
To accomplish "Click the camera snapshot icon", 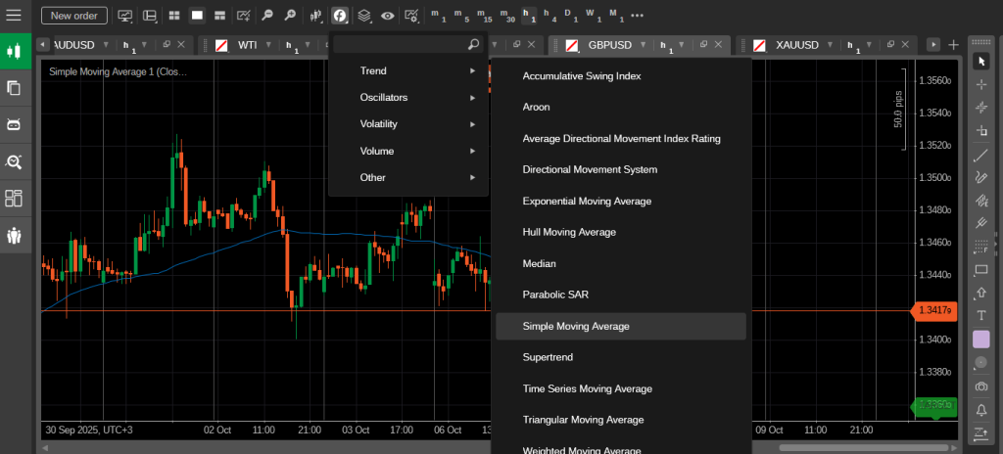I will (981, 386).
